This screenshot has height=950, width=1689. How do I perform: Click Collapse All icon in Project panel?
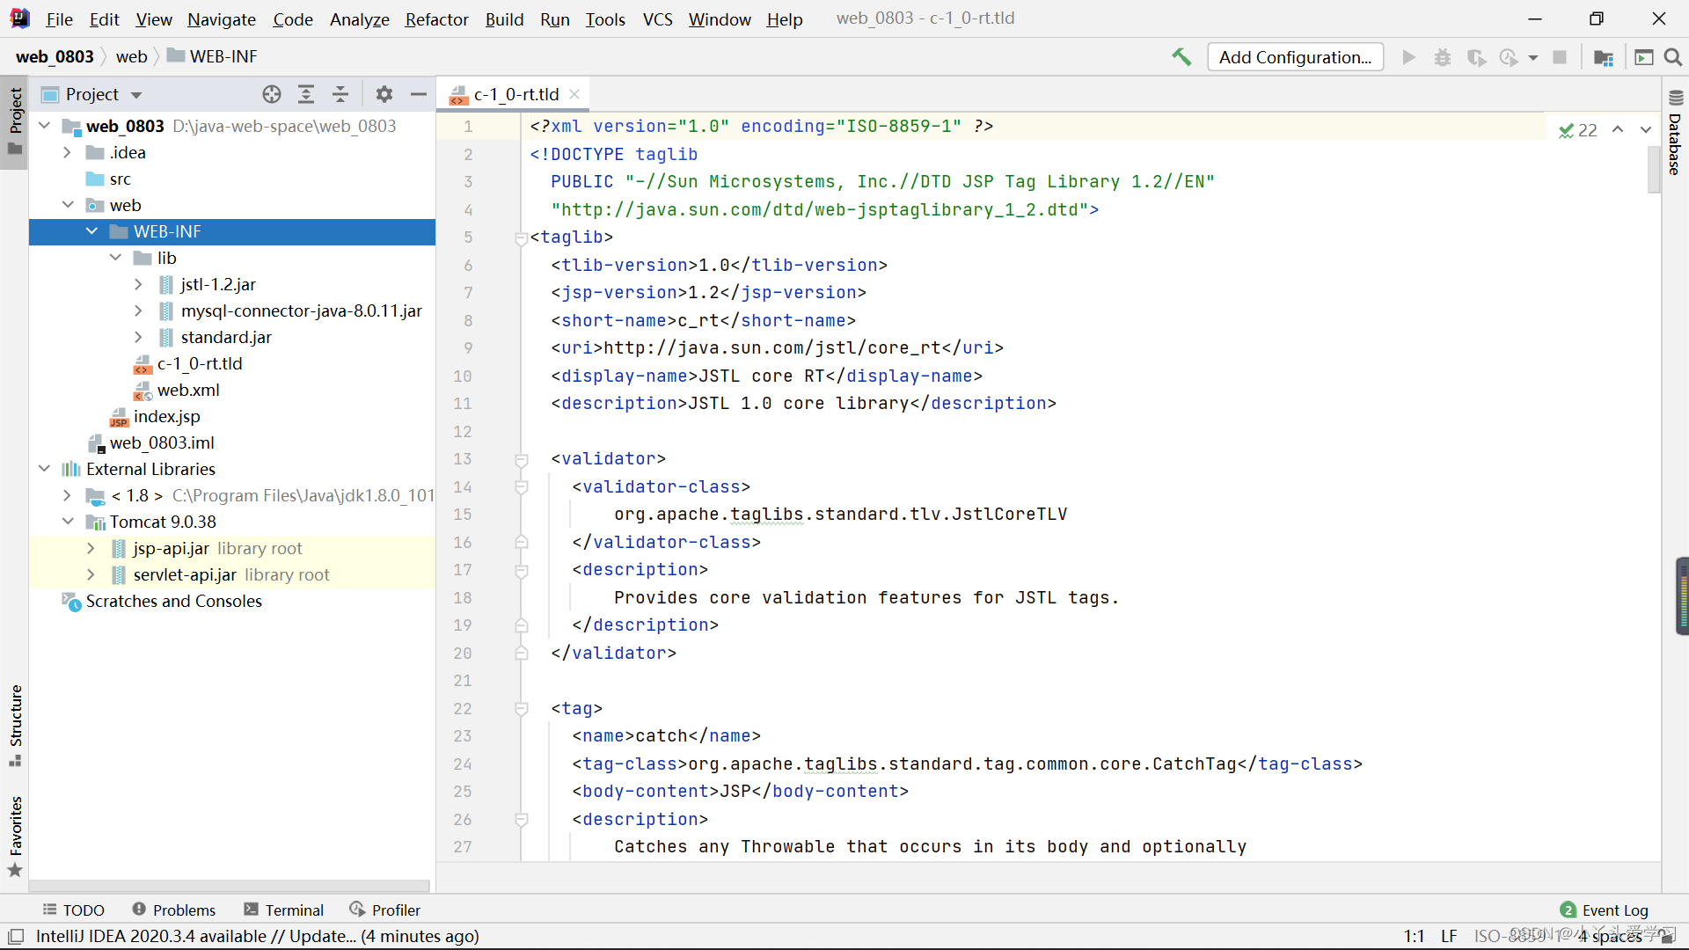340,94
